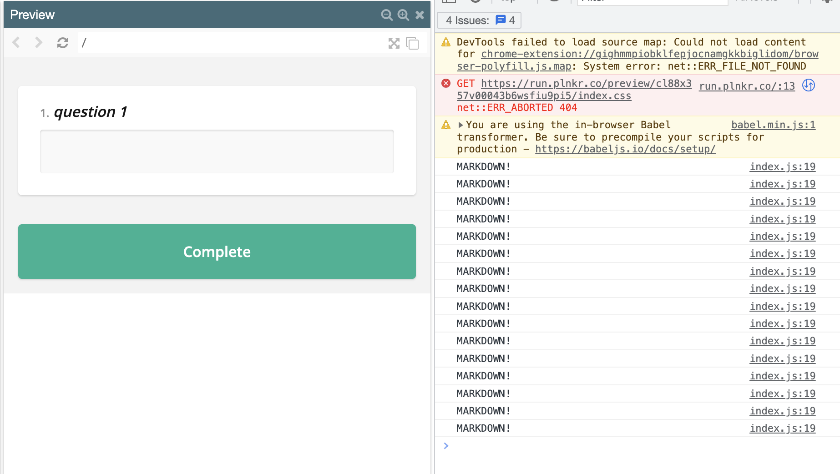Clear the console output
The image size is (840, 474).
coord(476,1)
